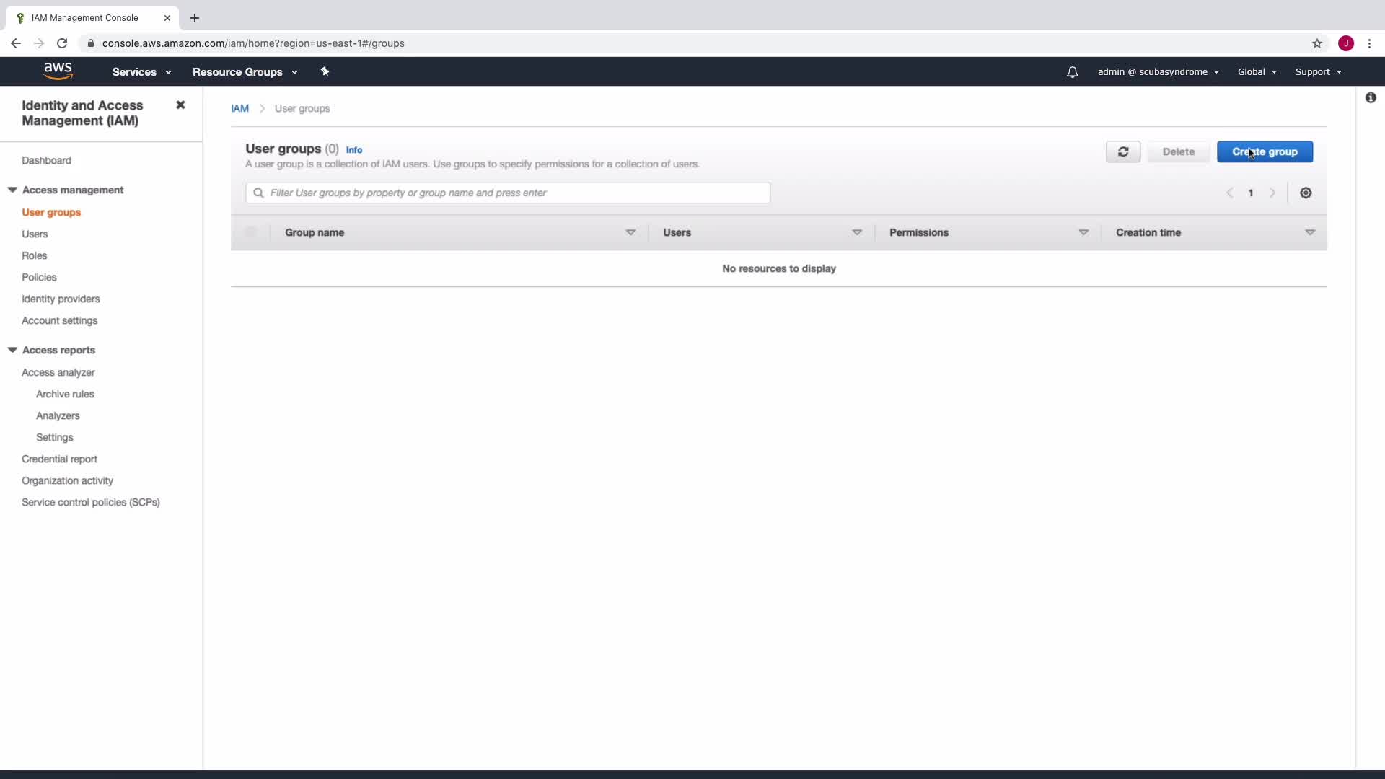Toggle the select-all groups checkbox

(x=250, y=232)
